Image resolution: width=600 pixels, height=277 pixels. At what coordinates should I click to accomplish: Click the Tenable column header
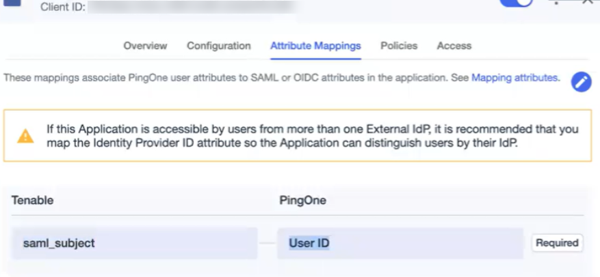pos(33,201)
